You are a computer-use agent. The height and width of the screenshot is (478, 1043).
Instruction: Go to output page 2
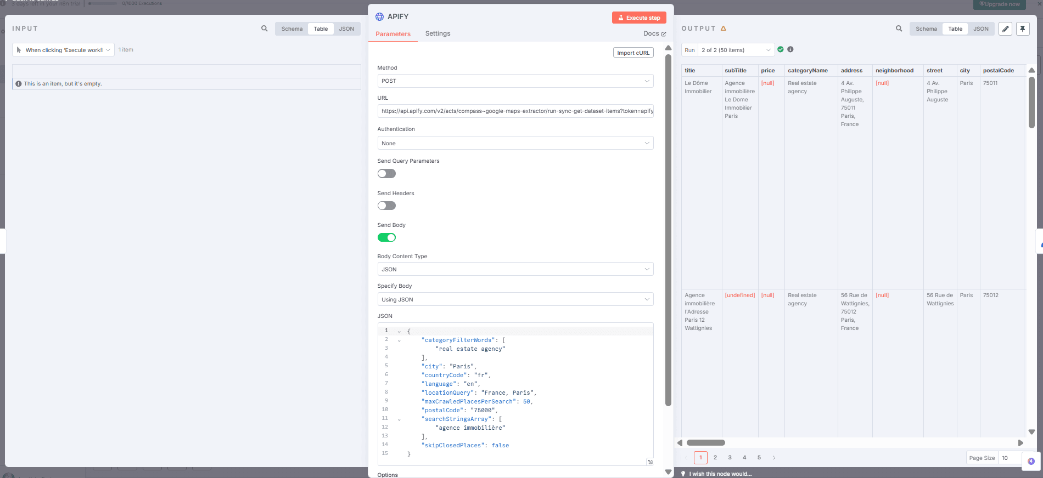[x=715, y=458]
